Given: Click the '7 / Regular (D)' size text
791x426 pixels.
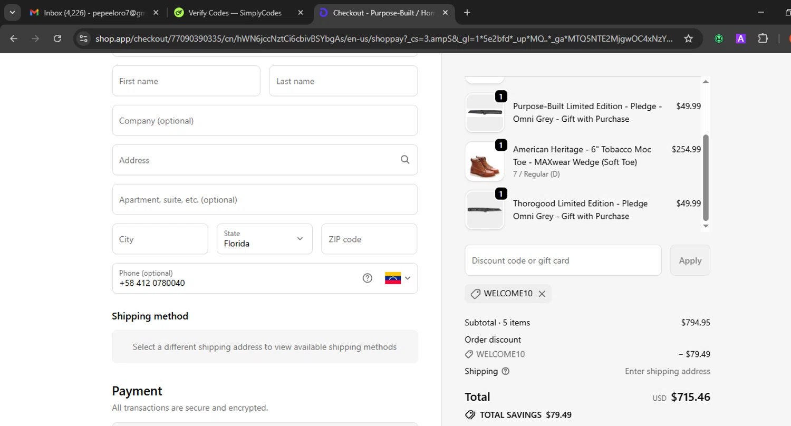Looking at the screenshot, I should pos(536,174).
